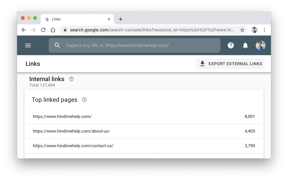288x181 pixels.
Task: View site security padlock info
Action: click(x=65, y=30)
